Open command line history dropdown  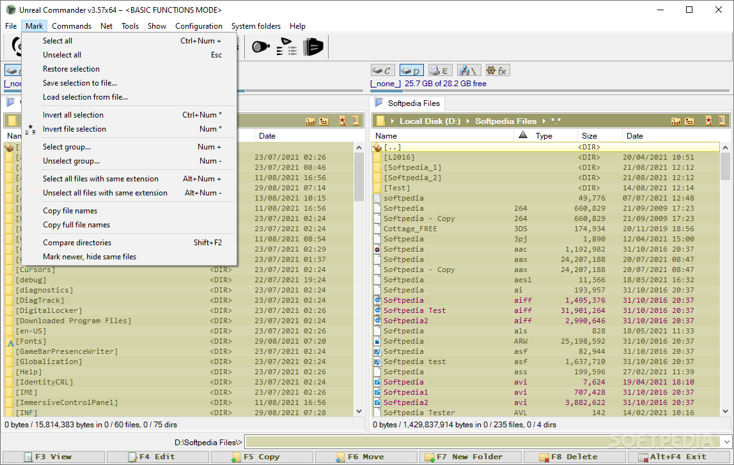(x=726, y=442)
